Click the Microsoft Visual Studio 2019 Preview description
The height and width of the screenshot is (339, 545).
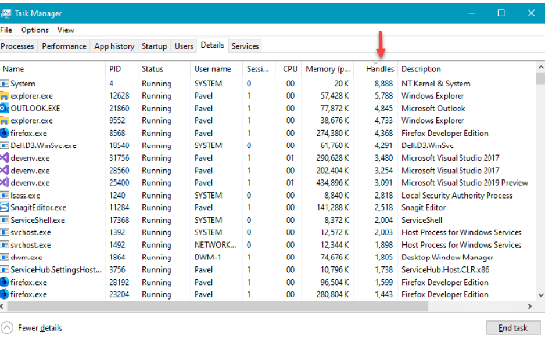[x=465, y=183]
